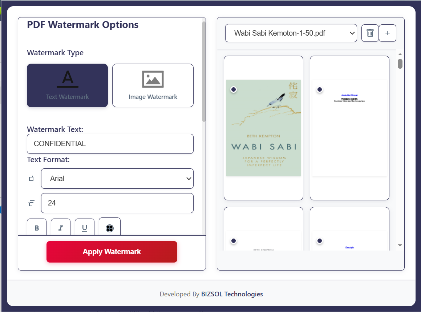Open the Arial font dropdown
This screenshot has height=312, width=421.
[117, 179]
